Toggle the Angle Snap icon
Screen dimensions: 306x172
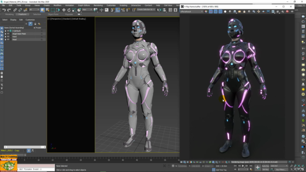pyautogui.click(x=118, y=10)
